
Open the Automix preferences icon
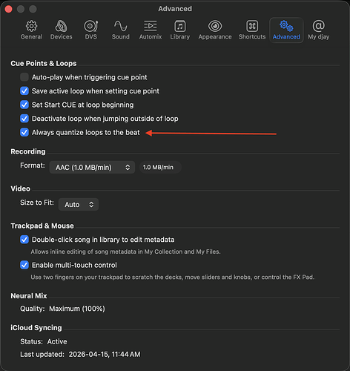151,26
